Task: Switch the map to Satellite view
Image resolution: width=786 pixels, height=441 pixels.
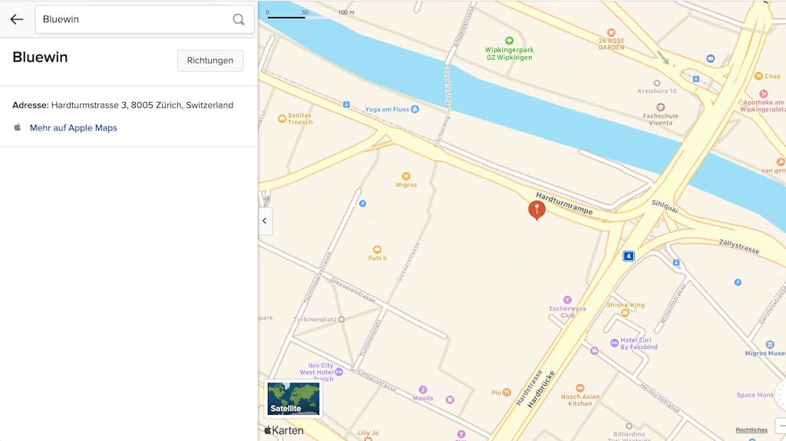Action: (x=293, y=399)
